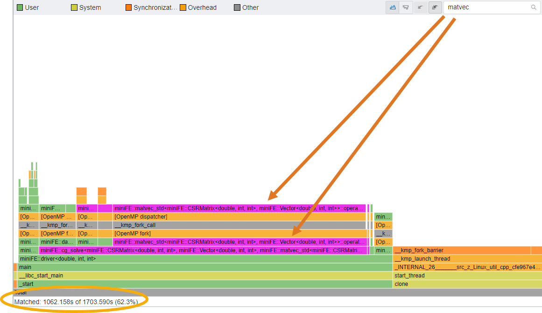Select the miniFE::cg_solve frame
Image resolution: width=542 pixels, height=313 pixels.
[203, 250]
